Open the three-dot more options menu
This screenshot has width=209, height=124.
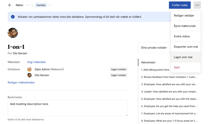[x=197, y=5]
